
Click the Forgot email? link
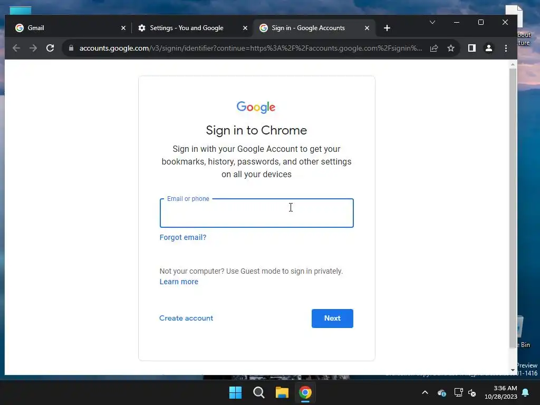coord(183,237)
